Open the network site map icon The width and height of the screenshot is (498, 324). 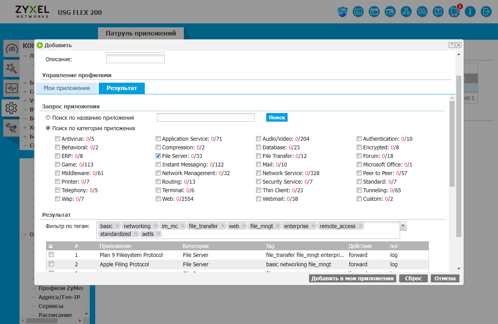[x=406, y=12]
